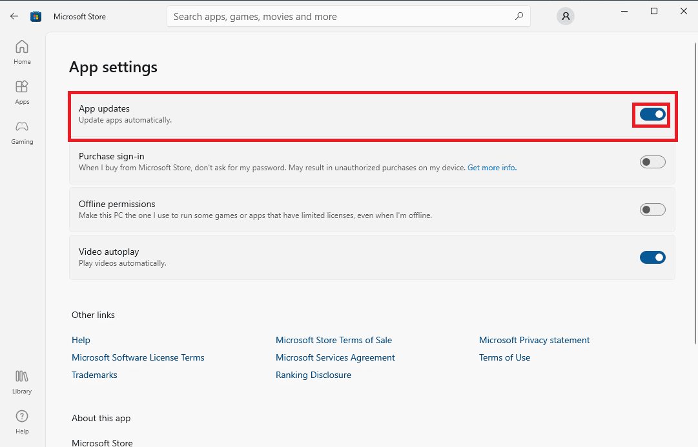This screenshot has width=698, height=447.
Task: Open the Microsoft Privacy statement link
Action: click(x=534, y=341)
